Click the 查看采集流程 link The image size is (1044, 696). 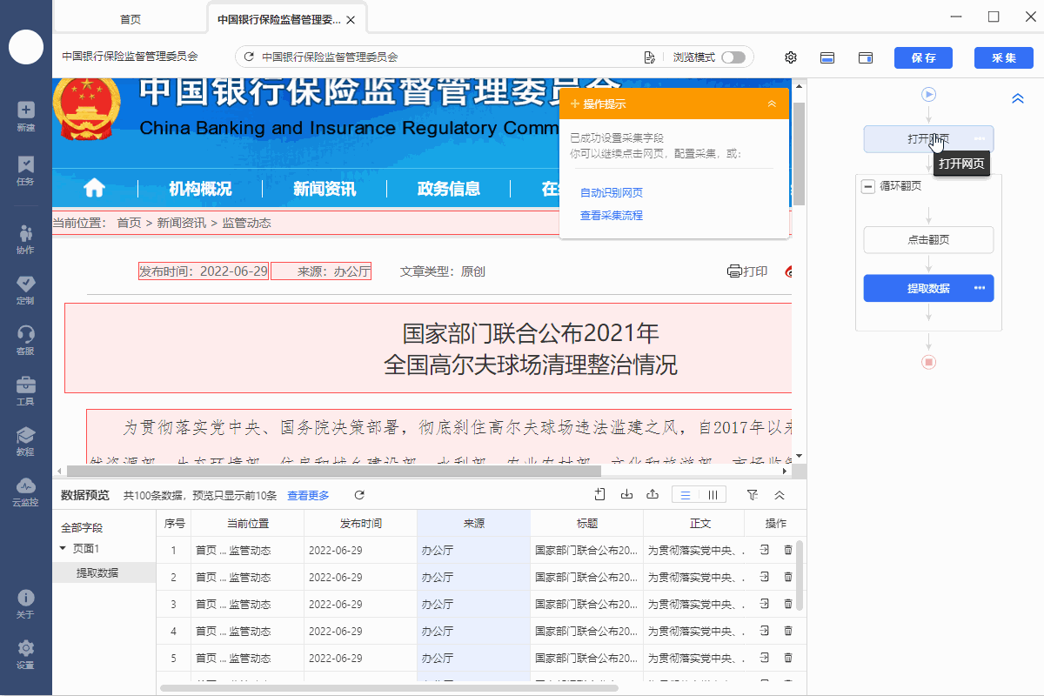coord(612,215)
